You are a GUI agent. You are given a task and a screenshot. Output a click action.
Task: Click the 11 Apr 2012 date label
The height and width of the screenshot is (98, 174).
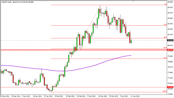(x=135, y=96)
